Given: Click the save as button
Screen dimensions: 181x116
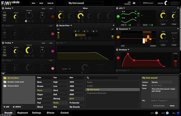Looking at the screenshot, I should [50, 3].
